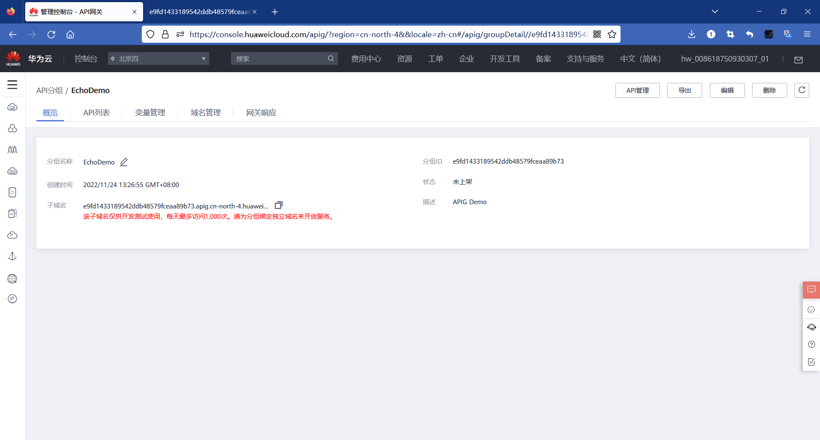Click the 未上架 status value
Screen dimensions: 820x440
pos(463,182)
